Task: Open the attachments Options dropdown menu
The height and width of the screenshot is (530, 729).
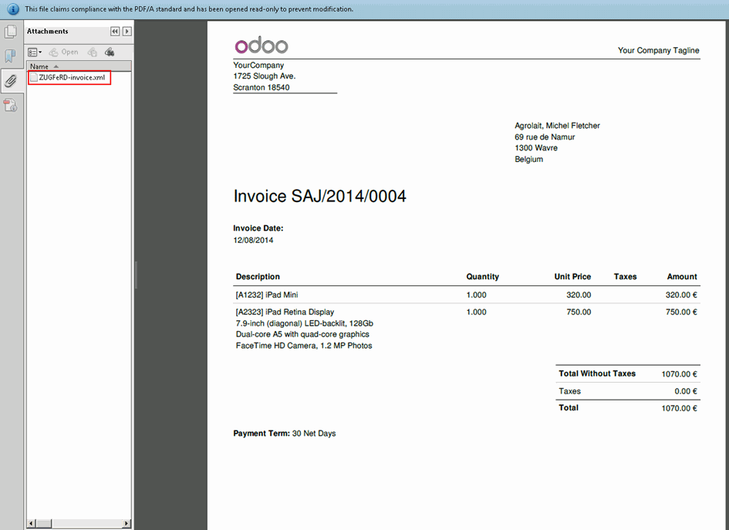Action: pyautogui.click(x=35, y=52)
